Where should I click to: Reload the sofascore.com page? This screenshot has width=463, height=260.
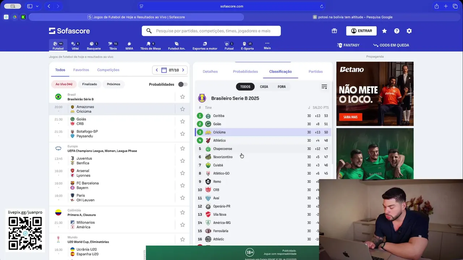pyautogui.click(x=322, y=6)
